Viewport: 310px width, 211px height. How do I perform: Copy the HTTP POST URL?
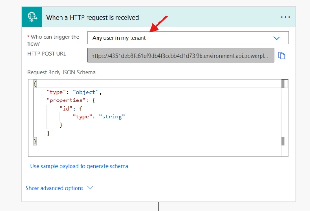tap(282, 56)
